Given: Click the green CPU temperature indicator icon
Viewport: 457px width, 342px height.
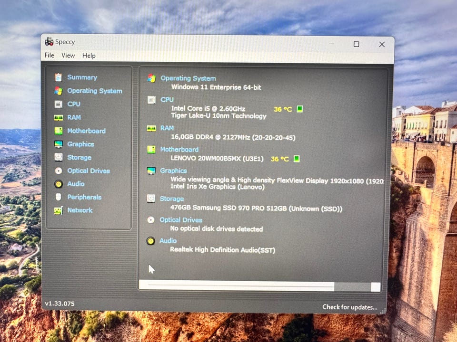Looking at the screenshot, I should click(x=299, y=109).
